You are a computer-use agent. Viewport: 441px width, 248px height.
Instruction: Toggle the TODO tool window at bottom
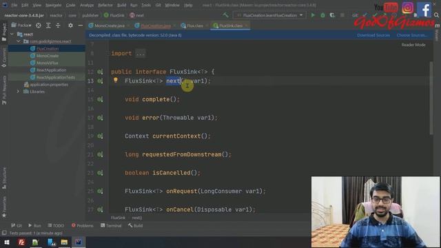(56, 225)
